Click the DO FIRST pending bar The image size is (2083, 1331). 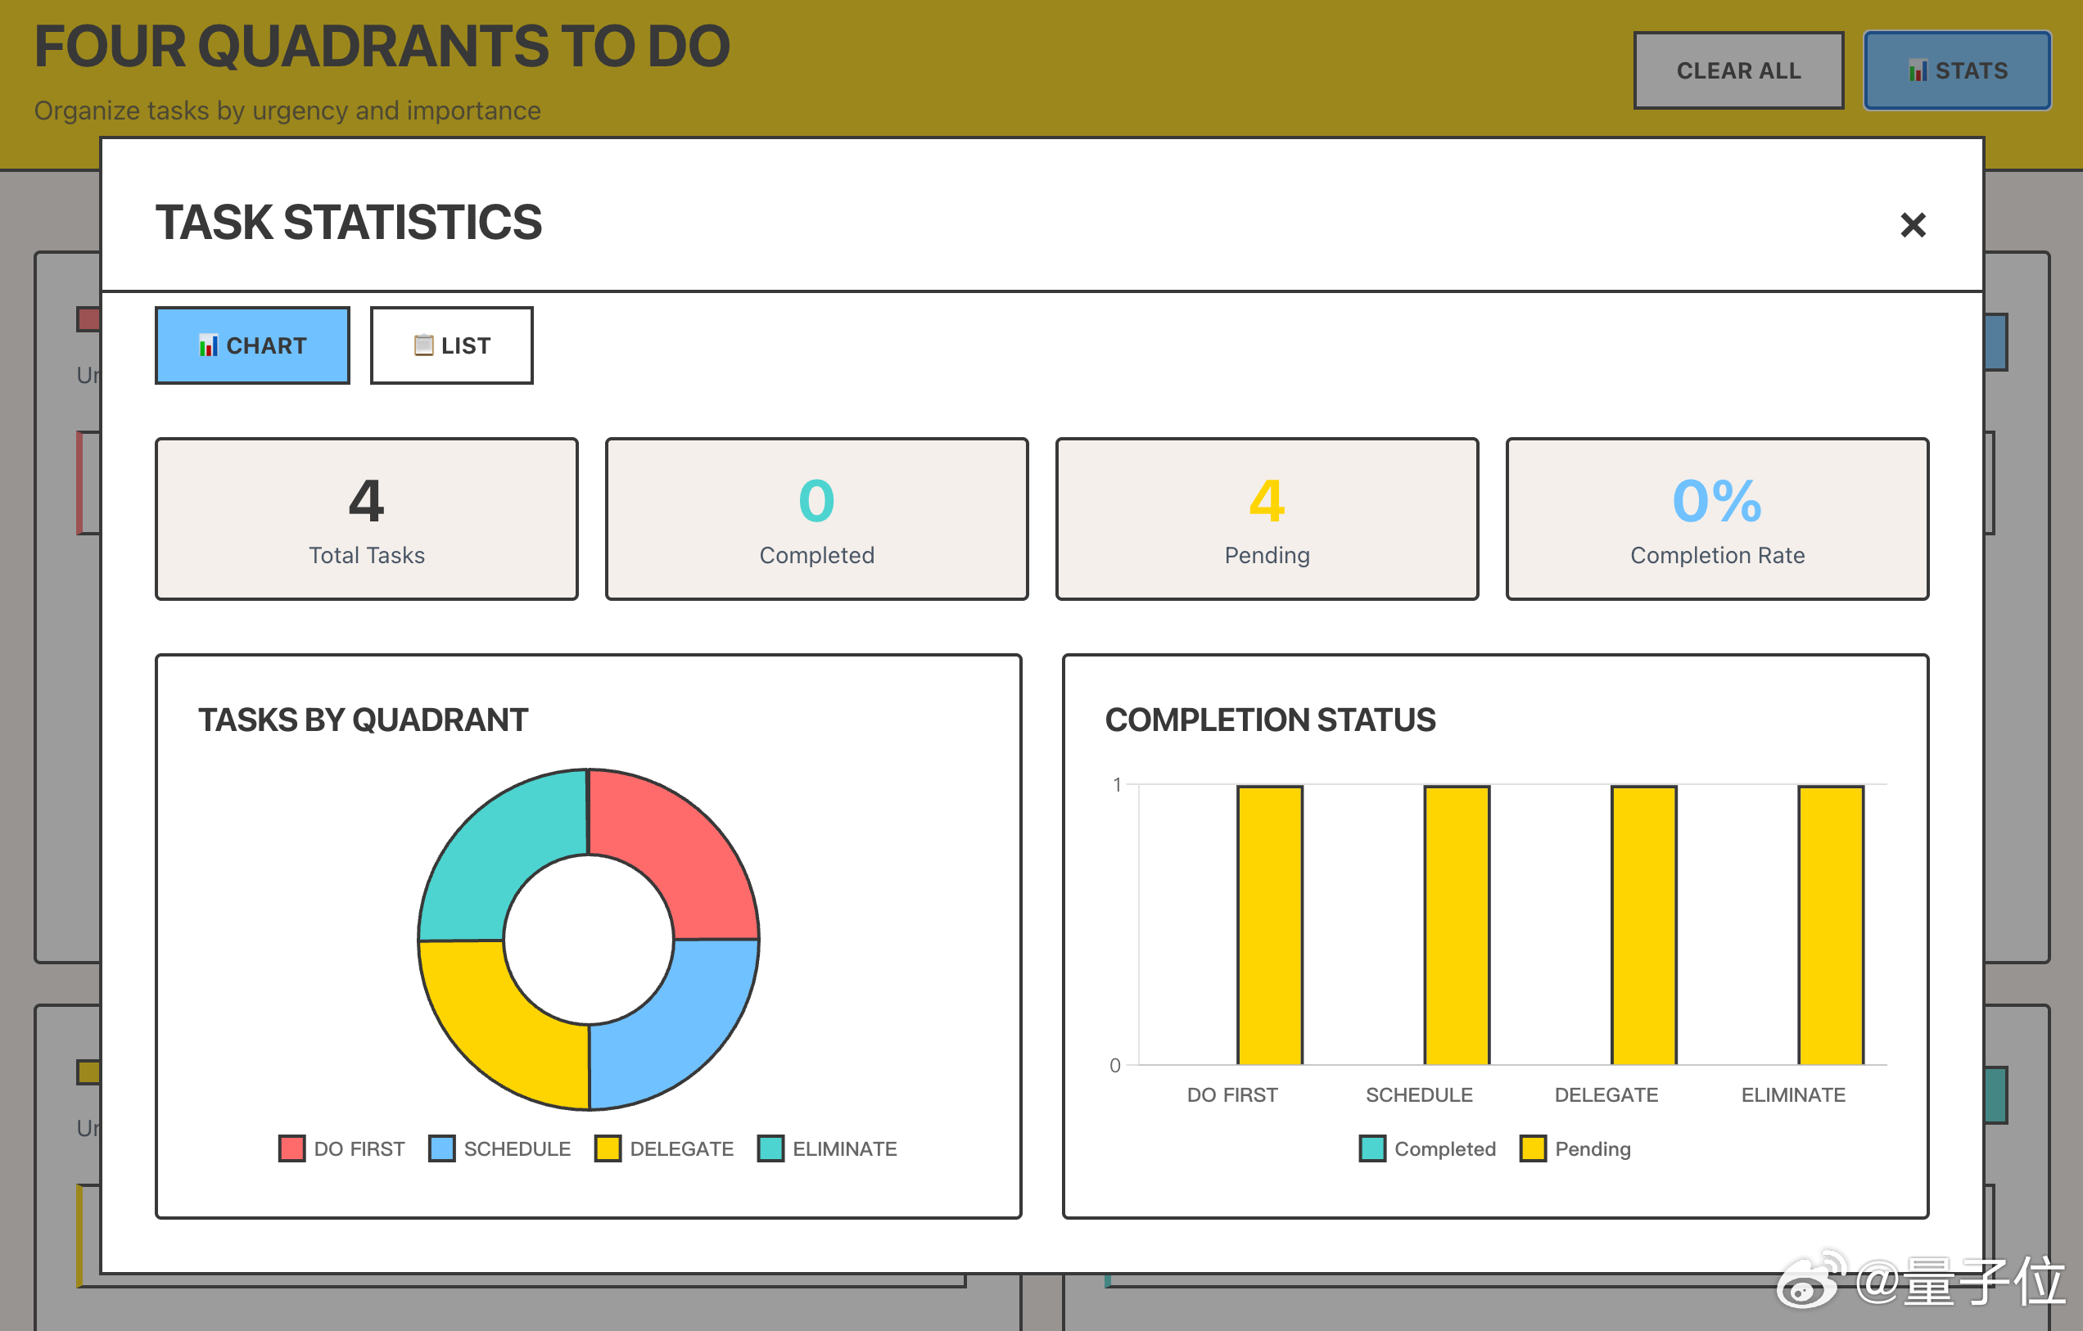pyautogui.click(x=1269, y=925)
